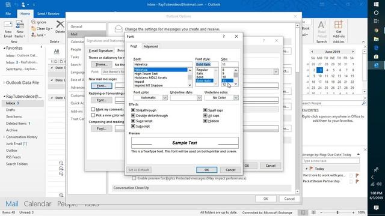
Task: Toggle the Strikethrough checkbox
Action: pos(133,110)
